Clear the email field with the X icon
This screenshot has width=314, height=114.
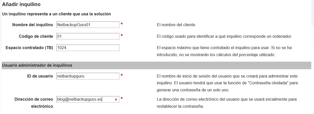pyautogui.click(x=116, y=99)
